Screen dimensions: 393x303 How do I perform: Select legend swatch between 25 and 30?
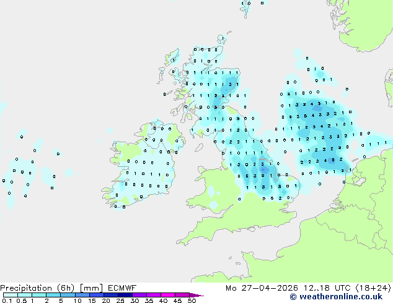[125, 295]
